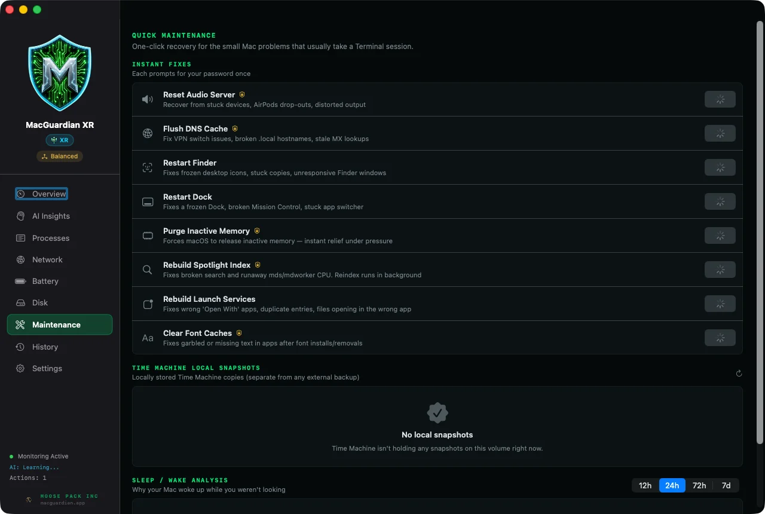Click the Restart Finder action button
This screenshot has height=514, width=765.
[x=720, y=167]
